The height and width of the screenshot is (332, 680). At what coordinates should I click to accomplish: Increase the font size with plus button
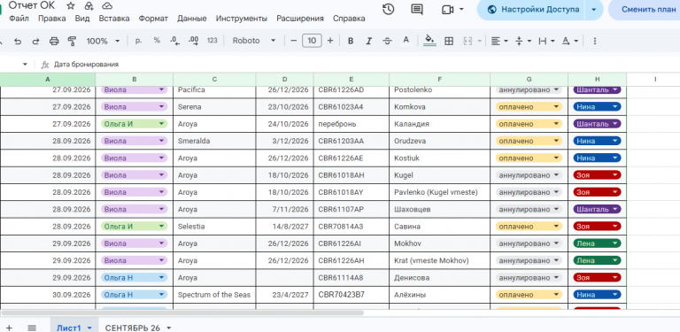(x=330, y=41)
